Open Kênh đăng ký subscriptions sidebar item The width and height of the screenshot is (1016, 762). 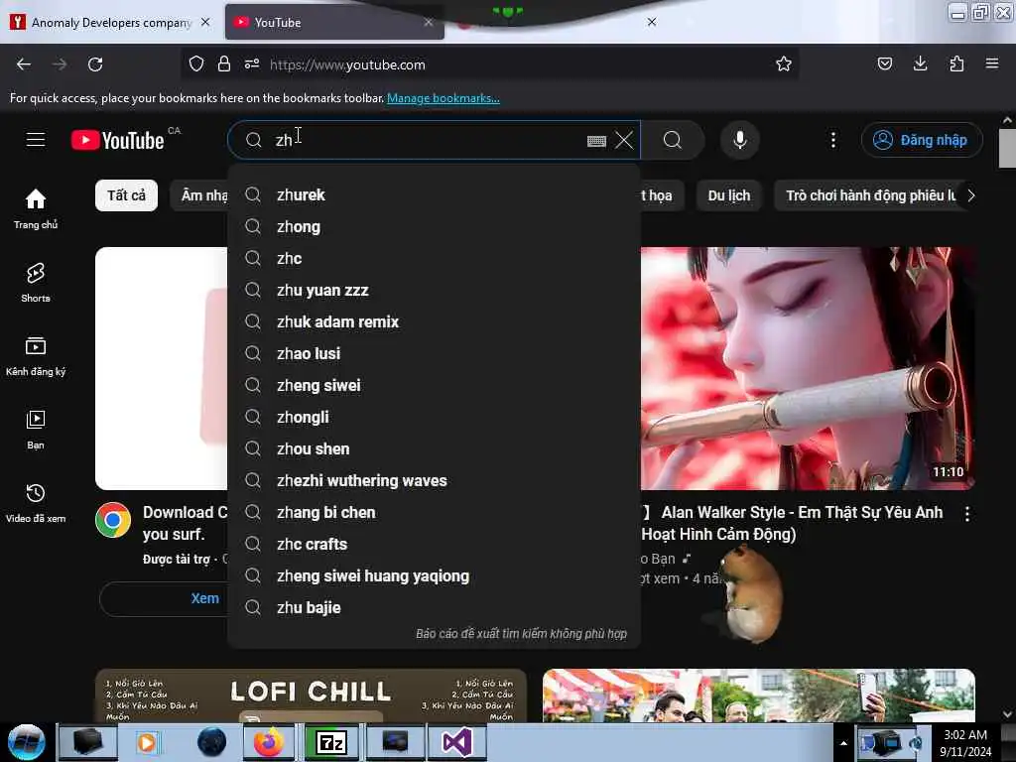36,356
